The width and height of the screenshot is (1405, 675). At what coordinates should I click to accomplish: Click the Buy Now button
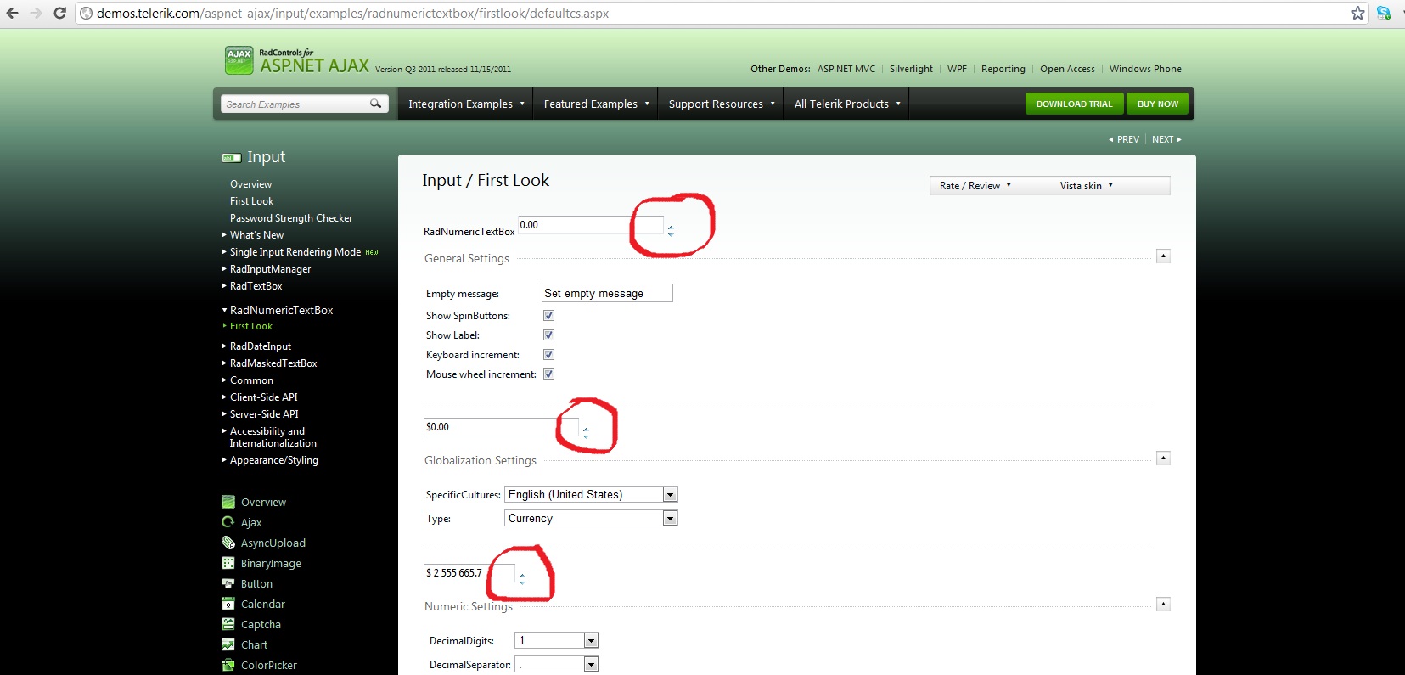coord(1158,104)
